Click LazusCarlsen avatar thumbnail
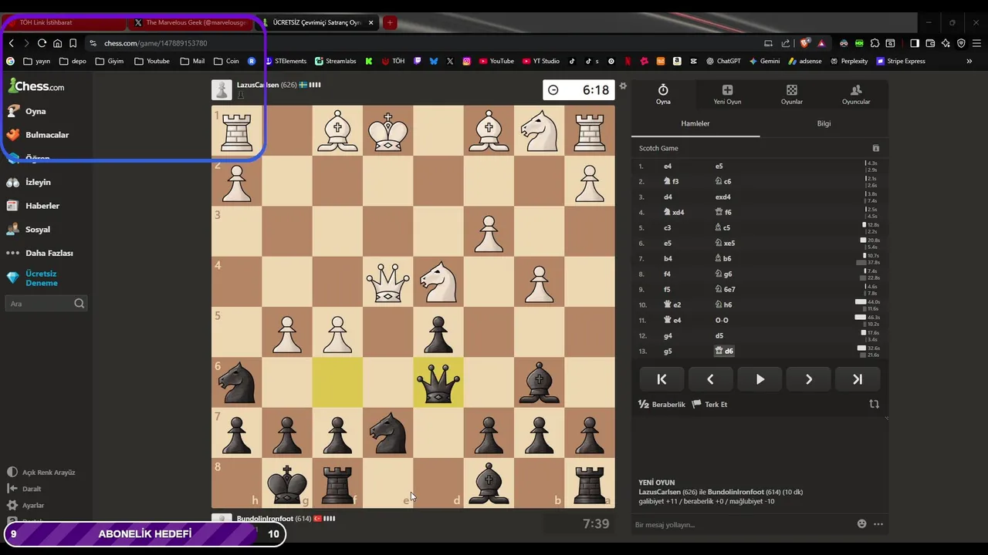The image size is (988, 555). (x=222, y=90)
